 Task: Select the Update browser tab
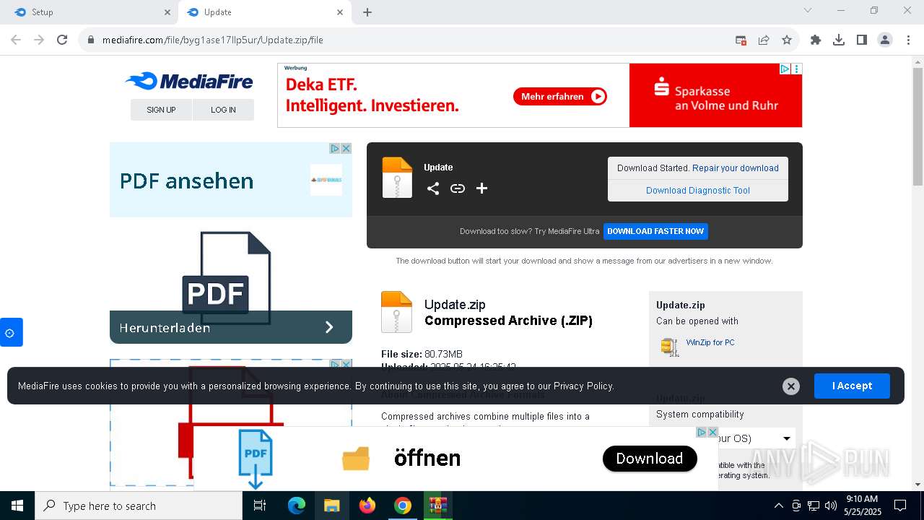click(x=264, y=12)
